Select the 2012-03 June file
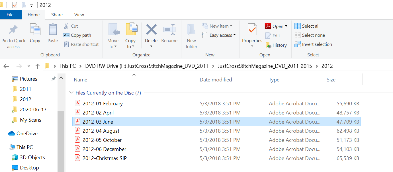The width and height of the screenshot is (393, 172). [x=216, y=122]
